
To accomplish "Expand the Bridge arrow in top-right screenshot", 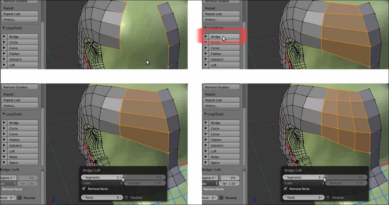I will pyautogui.click(x=206, y=36).
